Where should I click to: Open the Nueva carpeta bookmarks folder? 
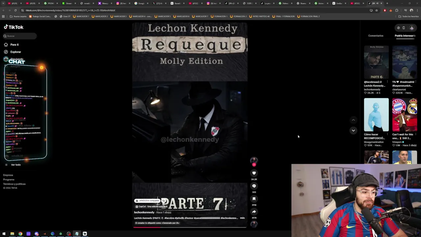pos(18,16)
